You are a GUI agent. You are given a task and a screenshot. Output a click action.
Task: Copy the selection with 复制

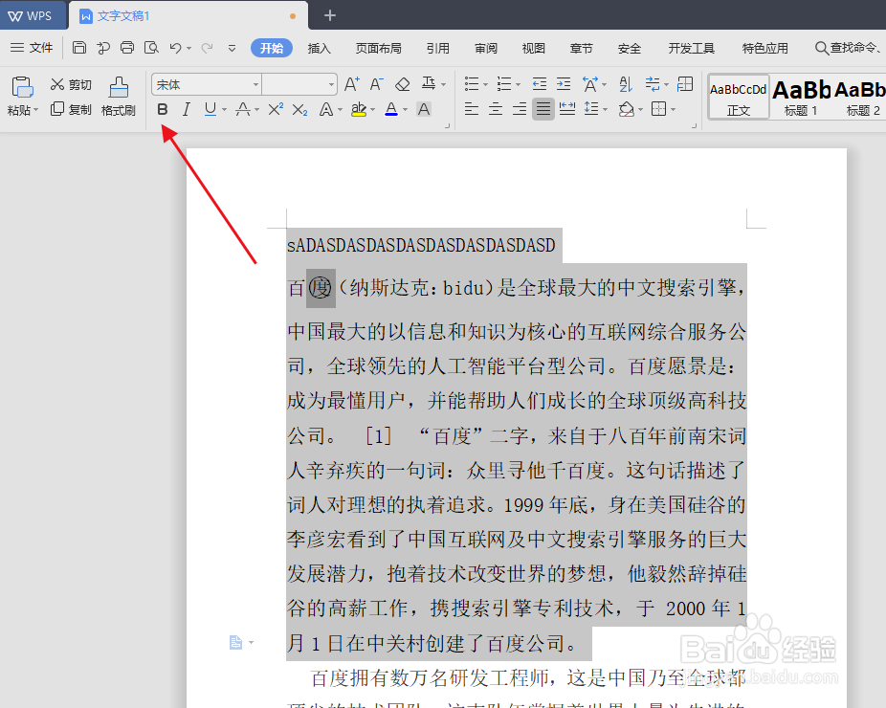71,109
